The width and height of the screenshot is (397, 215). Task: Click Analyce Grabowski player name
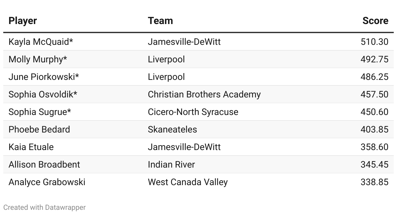click(x=47, y=182)
